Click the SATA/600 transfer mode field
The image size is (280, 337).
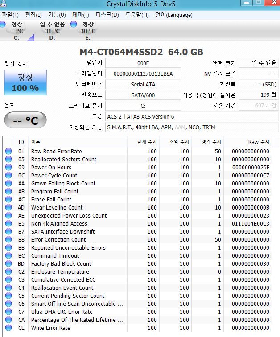click(x=143, y=95)
